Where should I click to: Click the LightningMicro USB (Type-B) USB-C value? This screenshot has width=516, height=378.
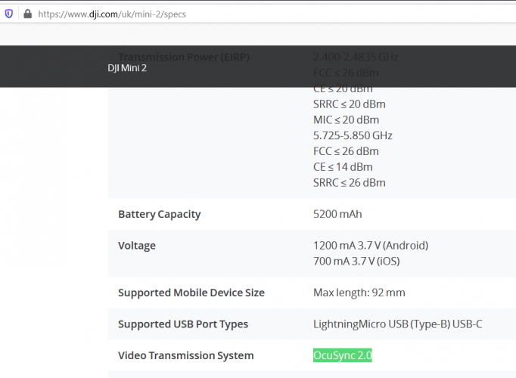pyautogui.click(x=397, y=324)
